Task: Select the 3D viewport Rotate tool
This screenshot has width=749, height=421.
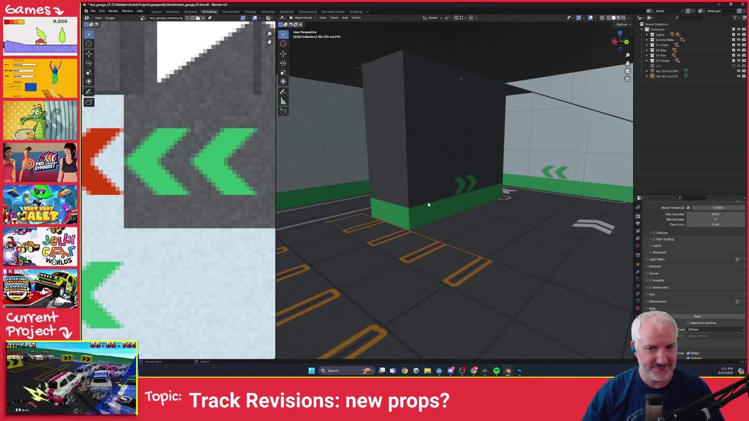Action: [x=283, y=63]
